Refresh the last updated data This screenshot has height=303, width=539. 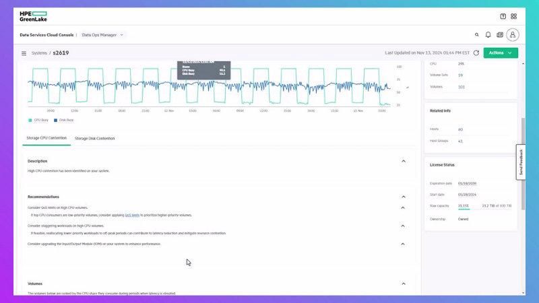click(x=476, y=53)
